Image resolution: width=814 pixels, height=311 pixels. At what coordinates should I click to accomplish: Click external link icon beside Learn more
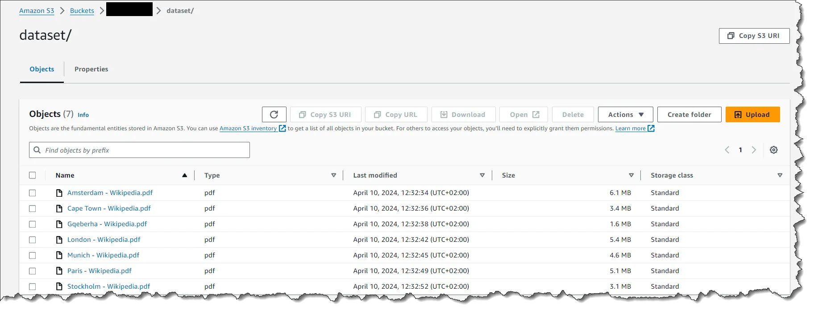coord(651,129)
